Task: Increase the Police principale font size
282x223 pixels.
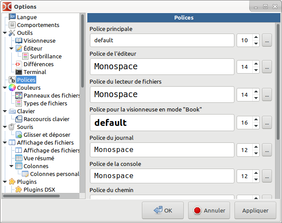Action: [256, 37]
